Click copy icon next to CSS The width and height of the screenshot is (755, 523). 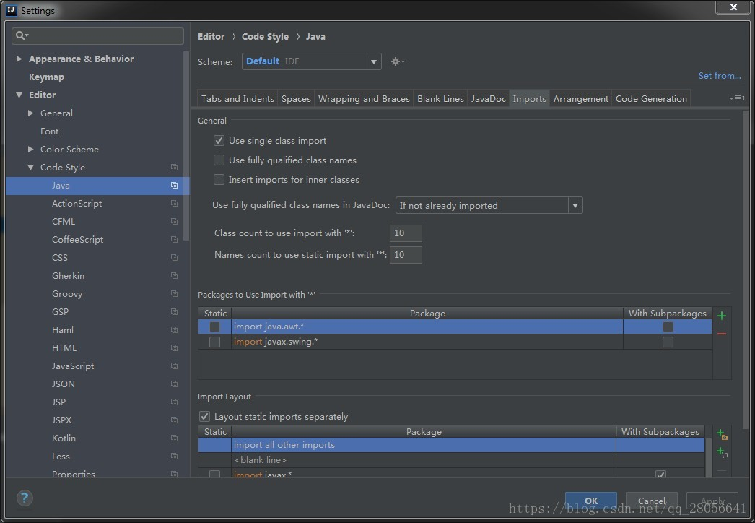coord(174,258)
